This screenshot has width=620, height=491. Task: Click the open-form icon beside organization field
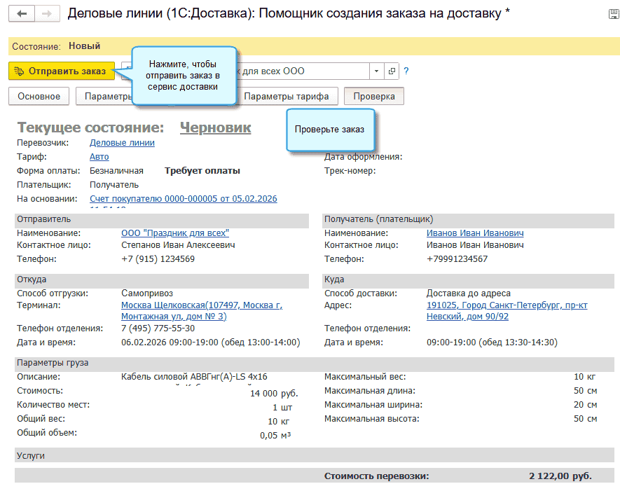[392, 71]
